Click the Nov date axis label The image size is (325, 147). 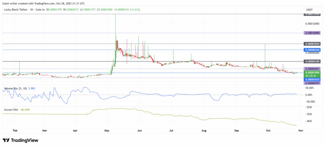coord(300,131)
